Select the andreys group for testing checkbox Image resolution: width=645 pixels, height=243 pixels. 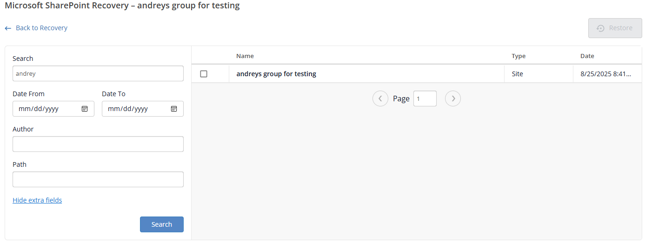pyautogui.click(x=204, y=74)
